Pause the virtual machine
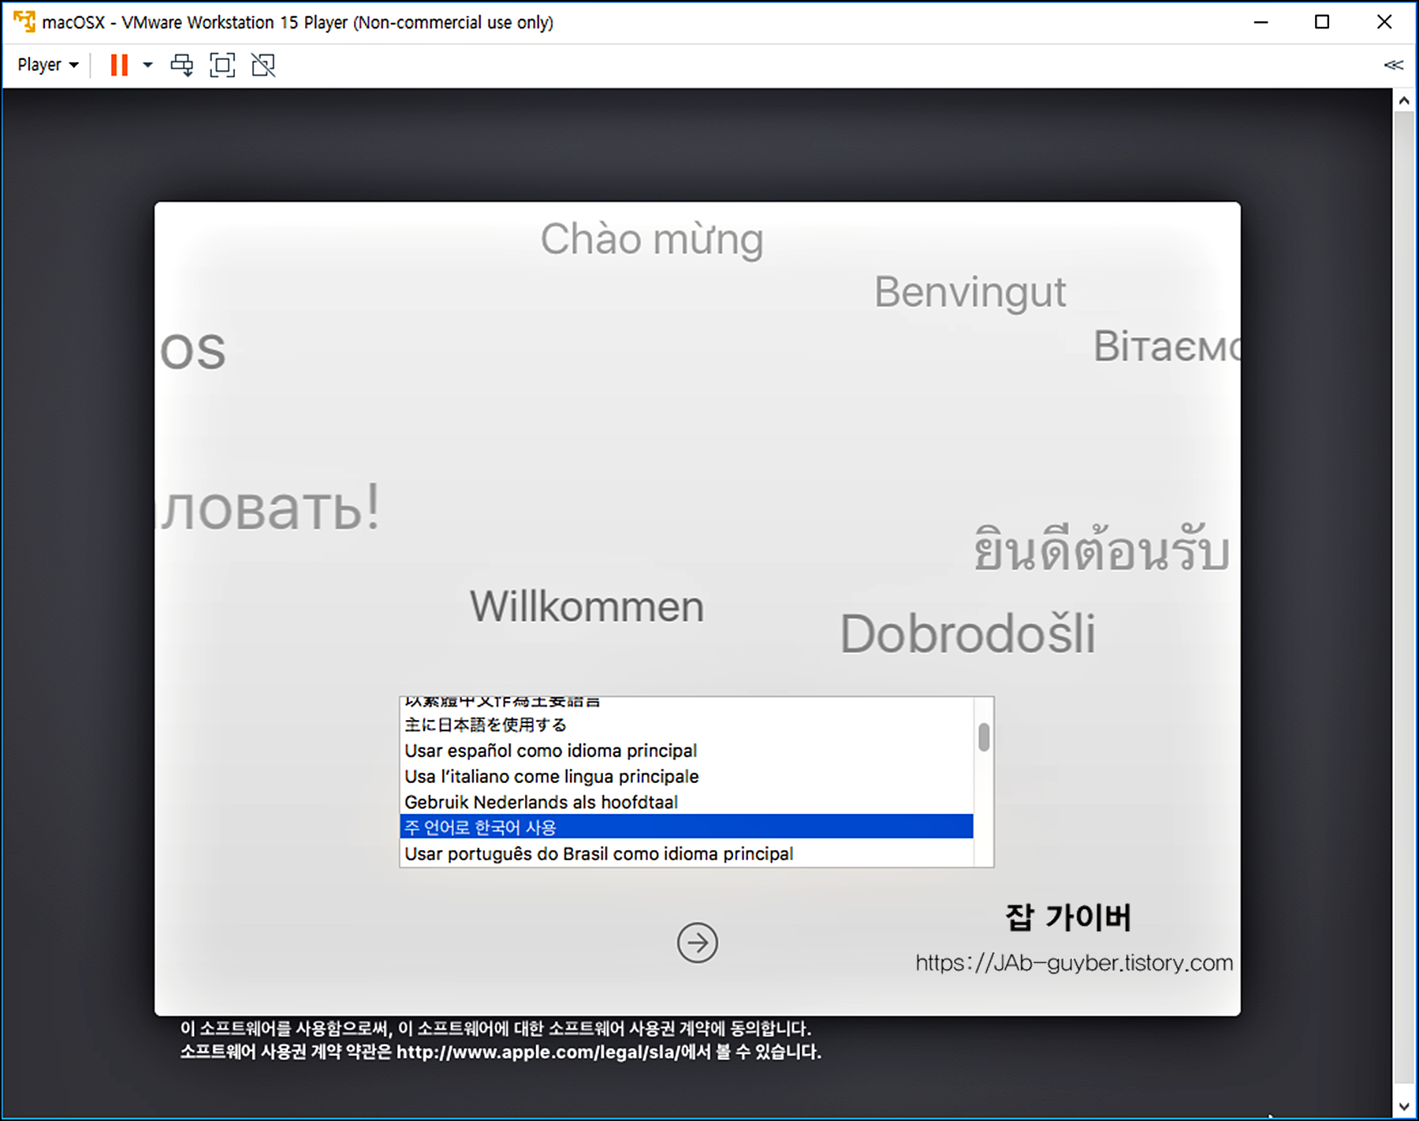This screenshot has height=1121, width=1419. pos(119,65)
